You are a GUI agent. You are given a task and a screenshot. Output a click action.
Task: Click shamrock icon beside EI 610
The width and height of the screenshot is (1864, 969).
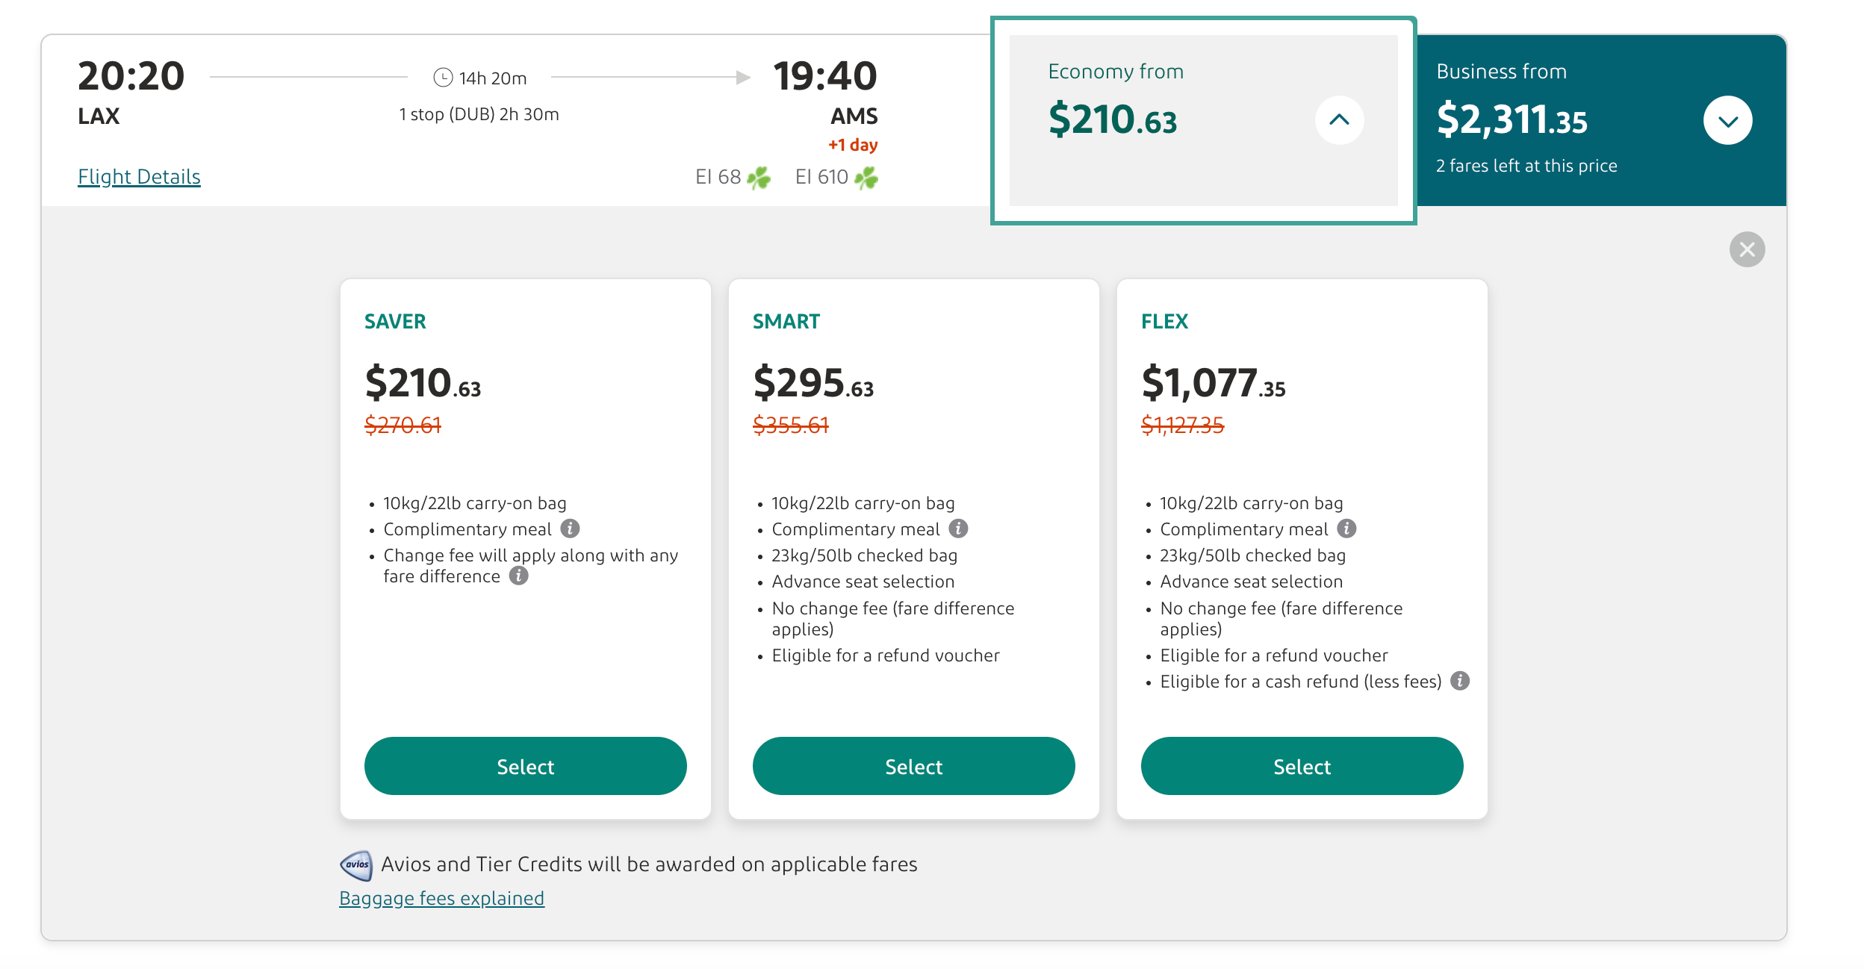click(866, 178)
